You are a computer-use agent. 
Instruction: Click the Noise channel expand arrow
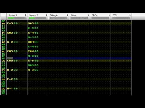coord(88,15)
